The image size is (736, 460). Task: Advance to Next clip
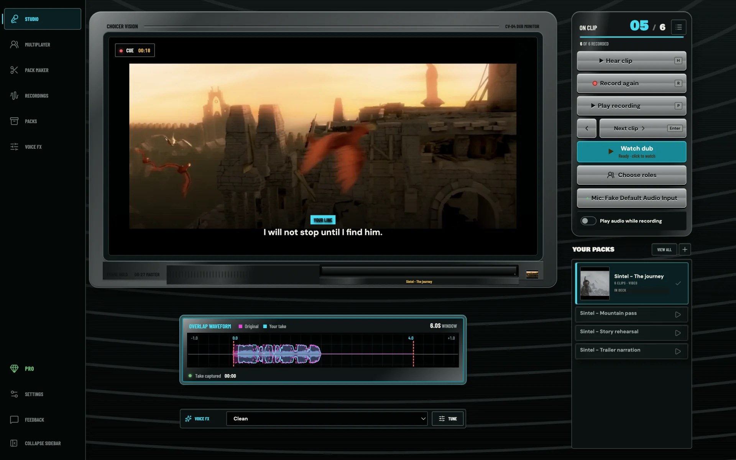[643, 128]
